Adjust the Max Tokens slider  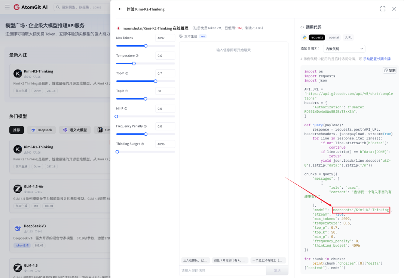click(146, 46)
